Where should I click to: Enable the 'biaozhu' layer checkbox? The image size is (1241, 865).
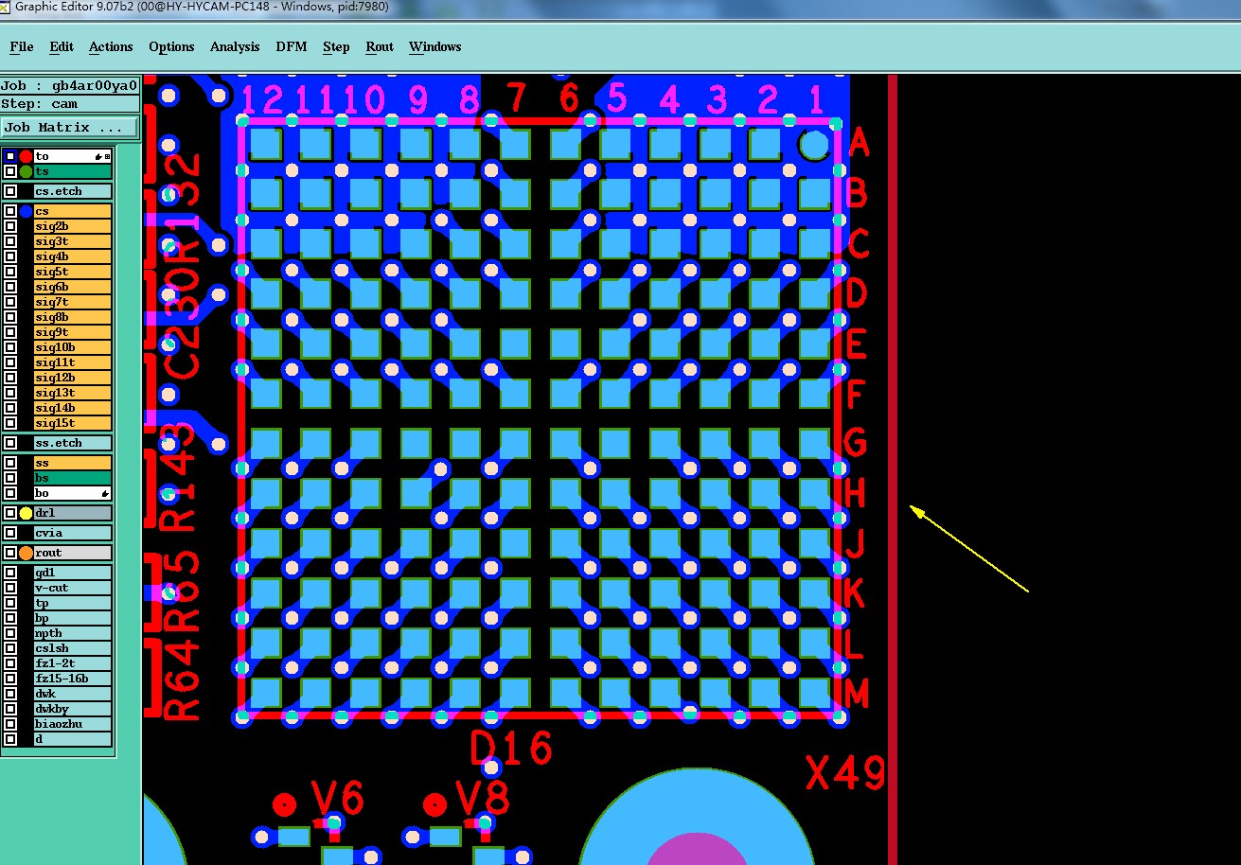10,724
